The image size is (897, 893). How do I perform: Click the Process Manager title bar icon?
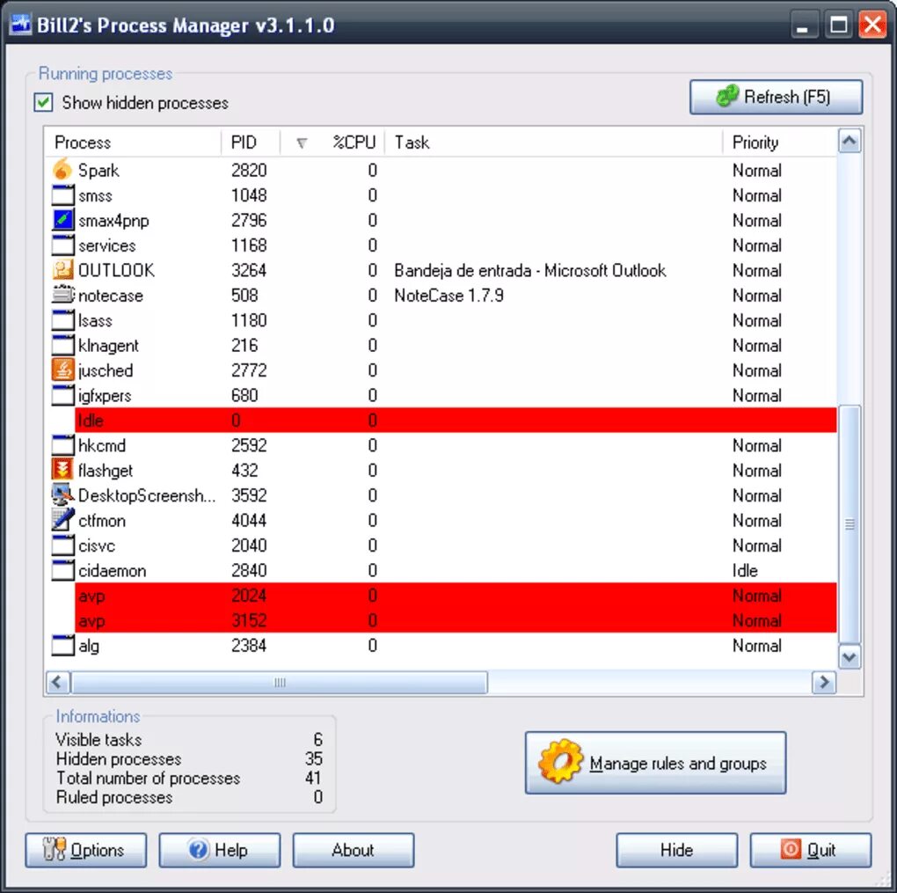tap(21, 25)
